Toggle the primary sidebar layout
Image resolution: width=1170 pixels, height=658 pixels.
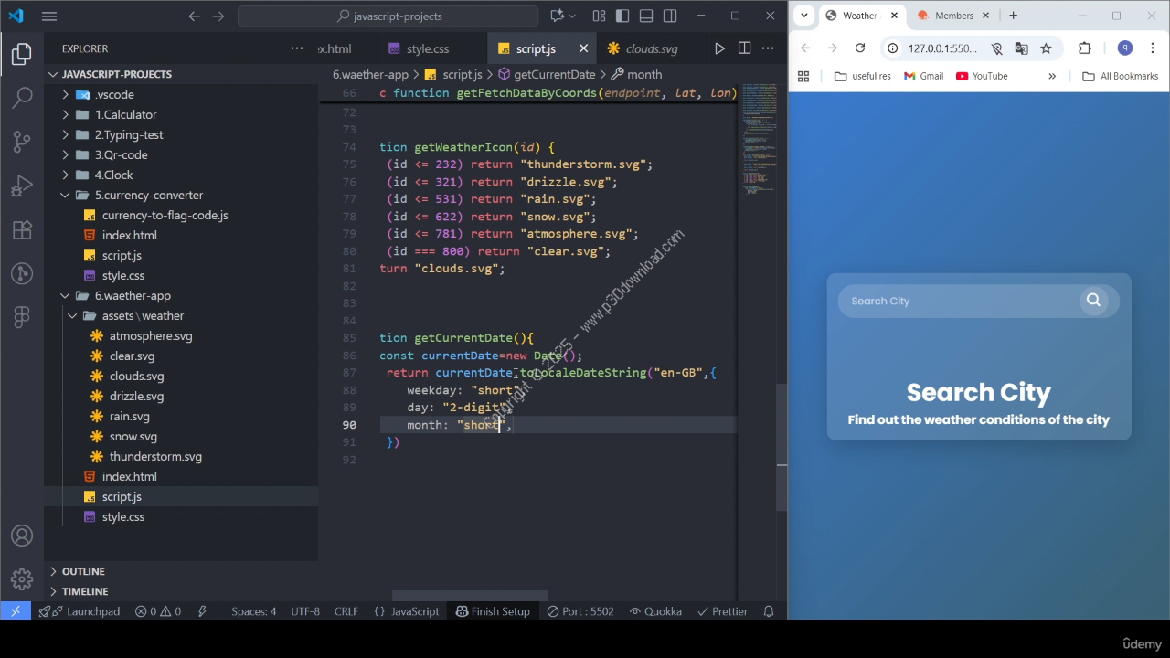(x=622, y=16)
